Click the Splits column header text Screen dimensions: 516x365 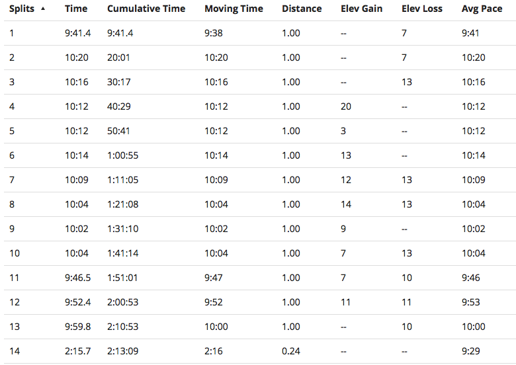click(22, 9)
